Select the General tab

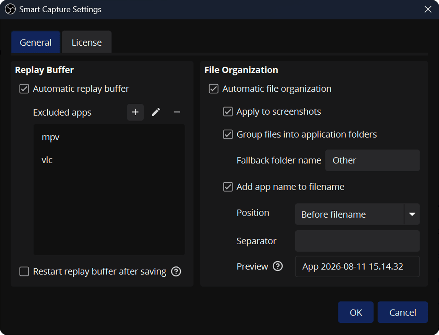pos(36,42)
